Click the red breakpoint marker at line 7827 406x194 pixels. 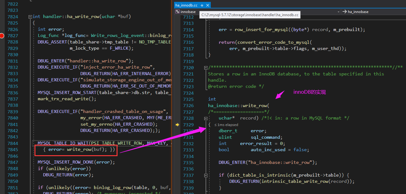tap(2, 36)
